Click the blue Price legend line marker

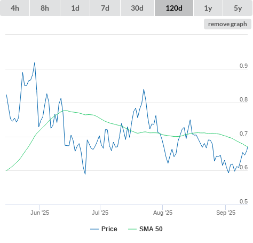(94, 229)
